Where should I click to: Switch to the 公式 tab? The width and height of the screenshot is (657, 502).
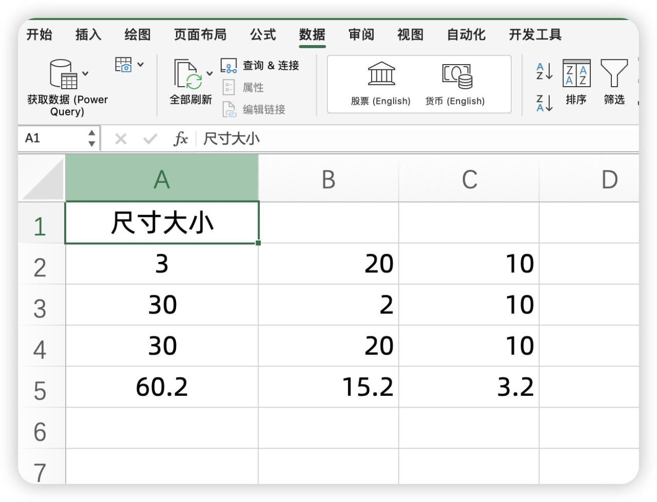click(x=263, y=34)
